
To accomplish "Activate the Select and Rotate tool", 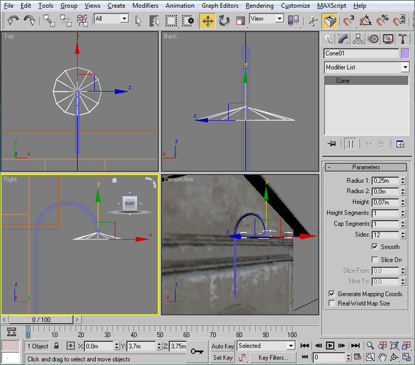I will coord(224,21).
